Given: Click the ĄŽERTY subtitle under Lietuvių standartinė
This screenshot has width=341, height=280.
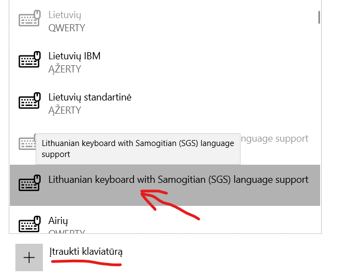Looking at the screenshot, I should (x=65, y=110).
